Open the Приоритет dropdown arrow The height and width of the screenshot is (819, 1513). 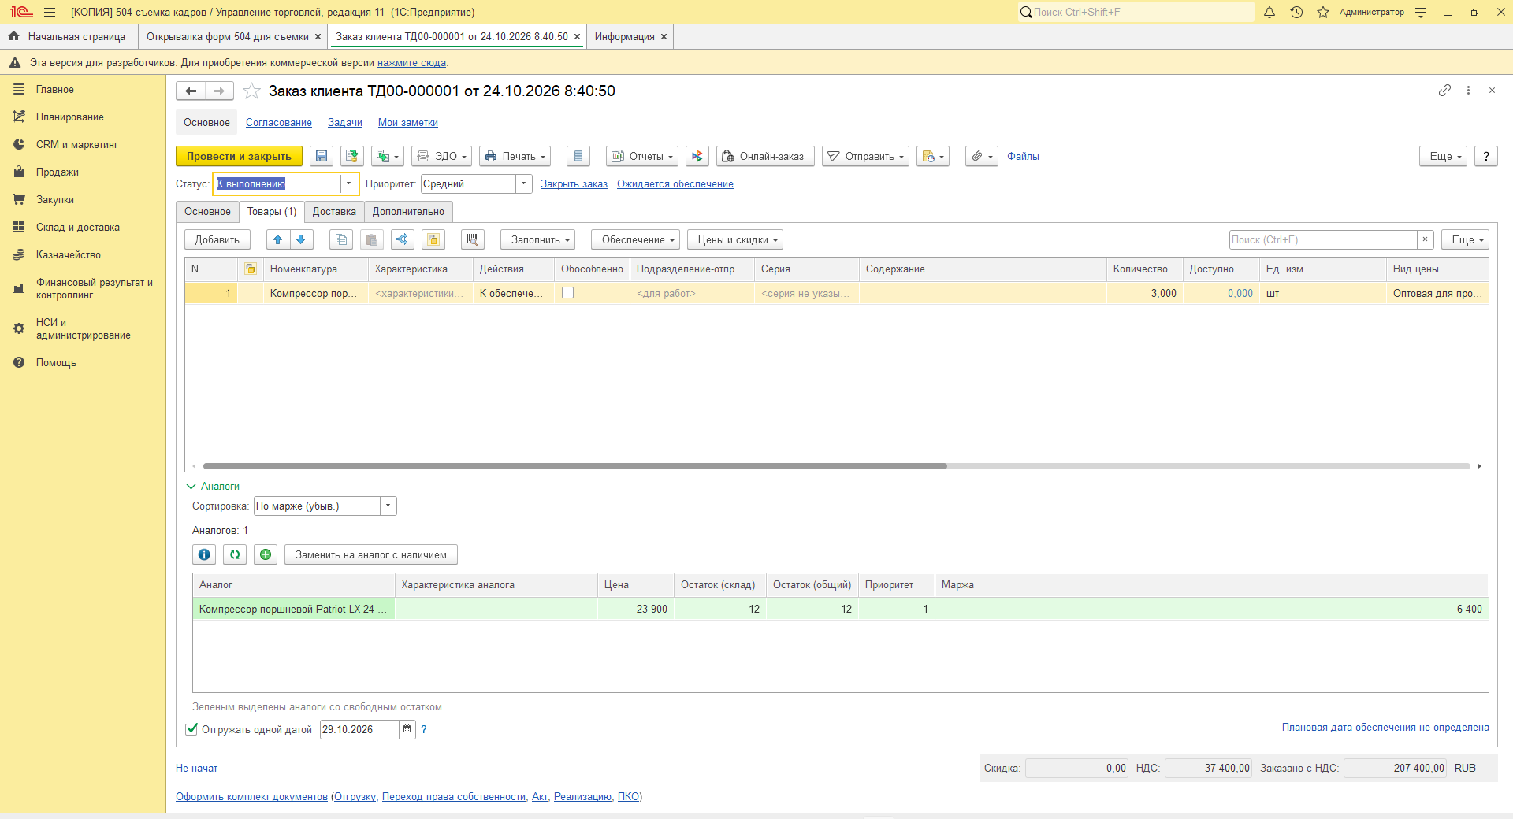point(523,183)
